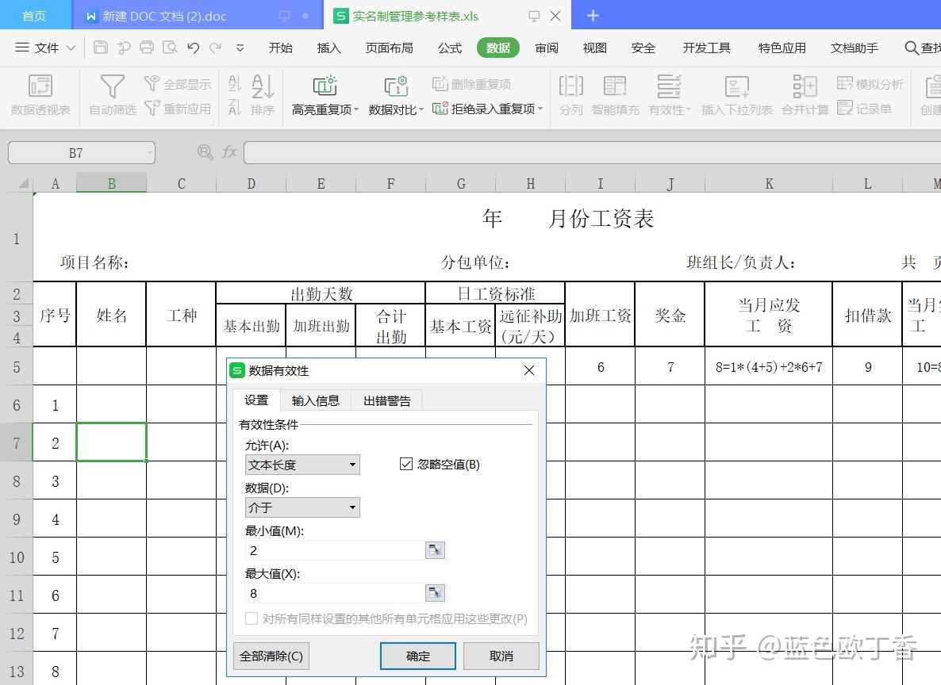Open 合并计算 (Consolidate) tool
The image size is (941, 685).
tap(805, 97)
